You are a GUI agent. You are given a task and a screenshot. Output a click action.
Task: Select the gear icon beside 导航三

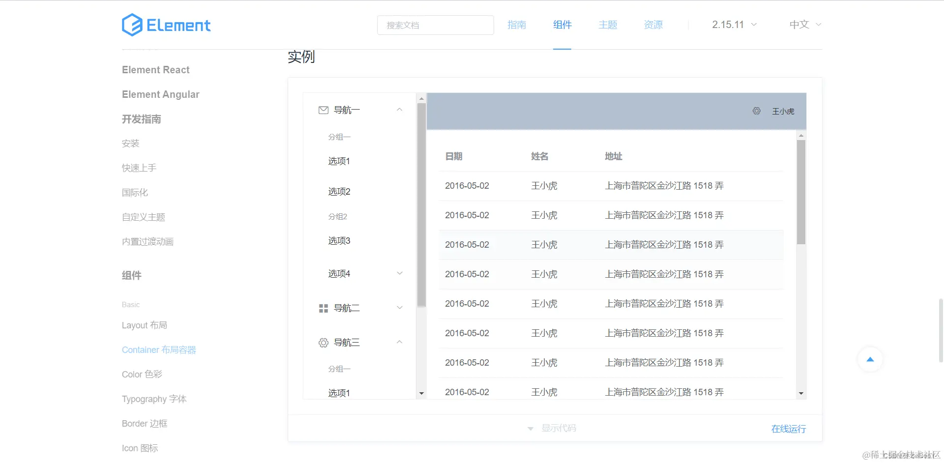pyautogui.click(x=323, y=343)
